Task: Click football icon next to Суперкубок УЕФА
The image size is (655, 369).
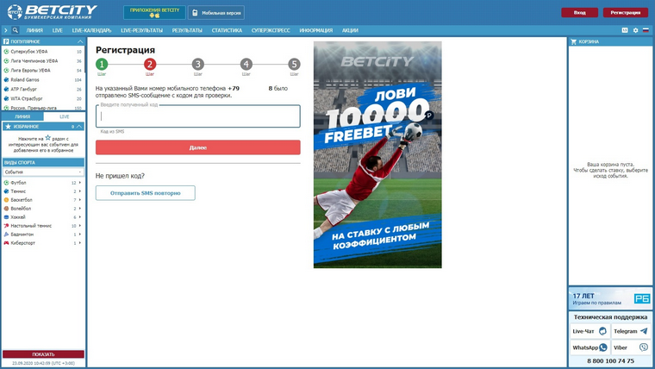Action: [x=6, y=52]
